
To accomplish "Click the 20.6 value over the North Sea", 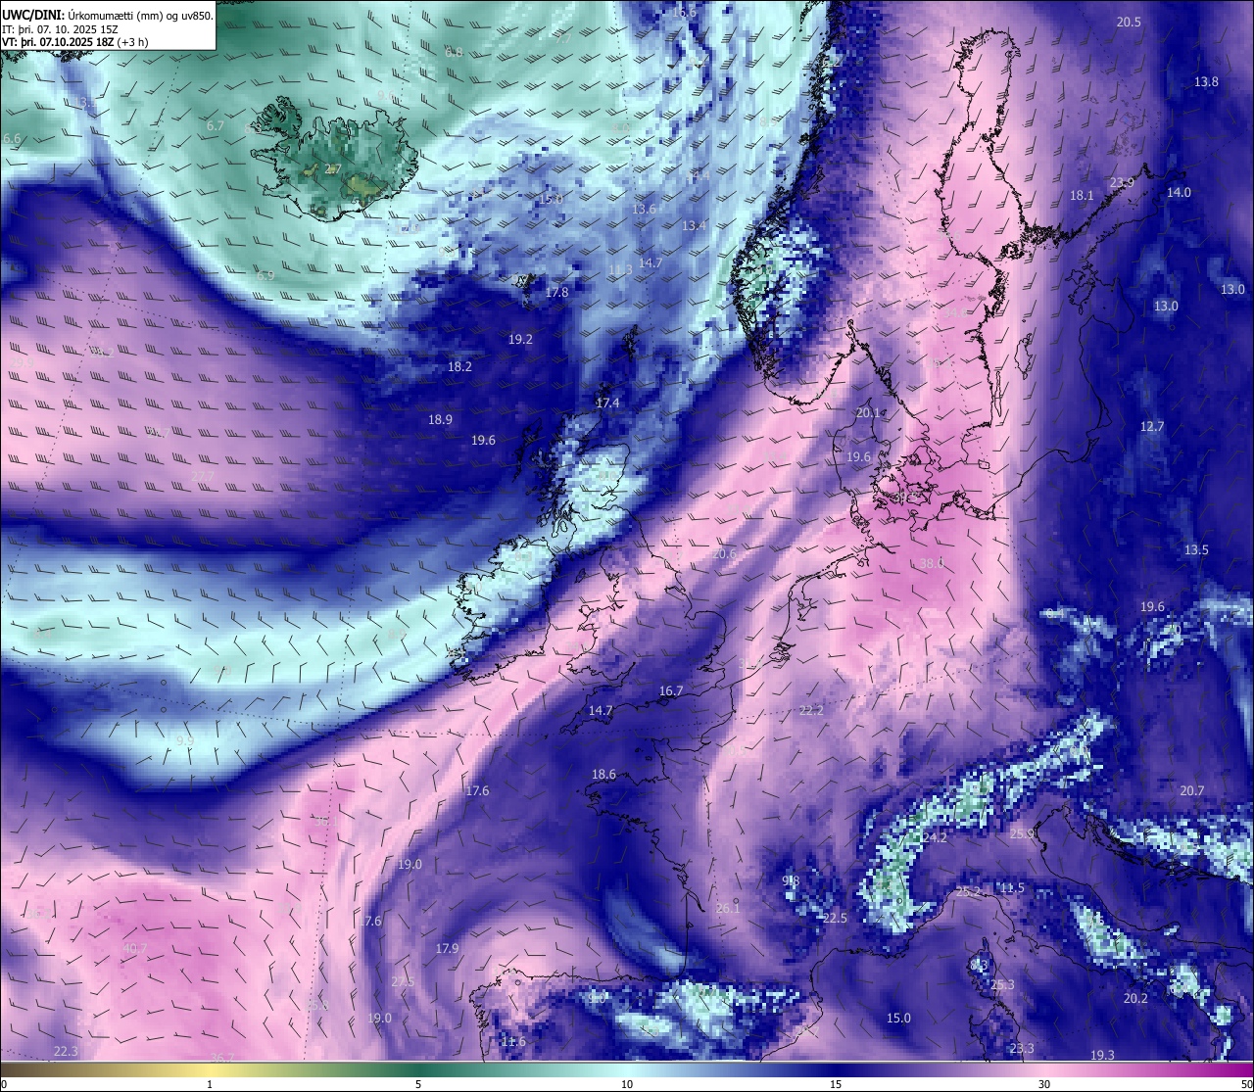I will [724, 553].
